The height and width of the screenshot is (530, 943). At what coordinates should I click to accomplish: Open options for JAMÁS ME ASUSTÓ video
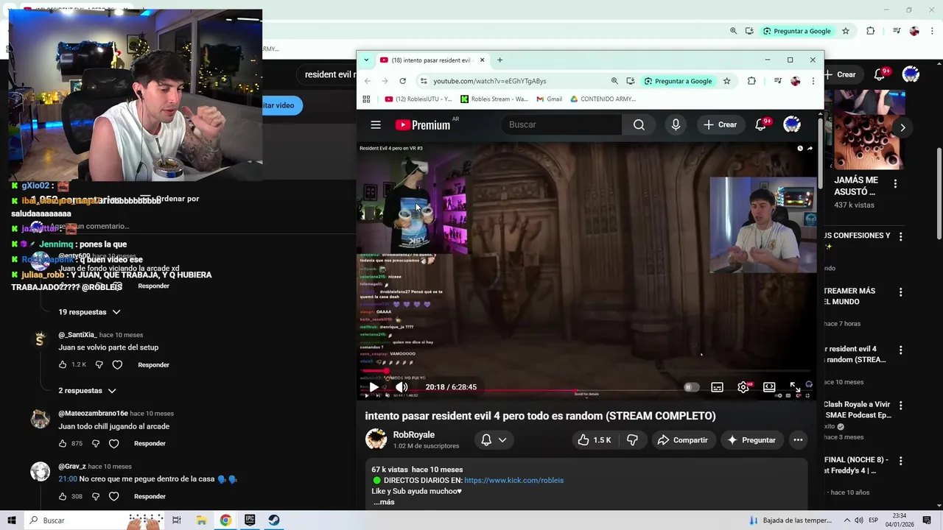[x=895, y=184]
